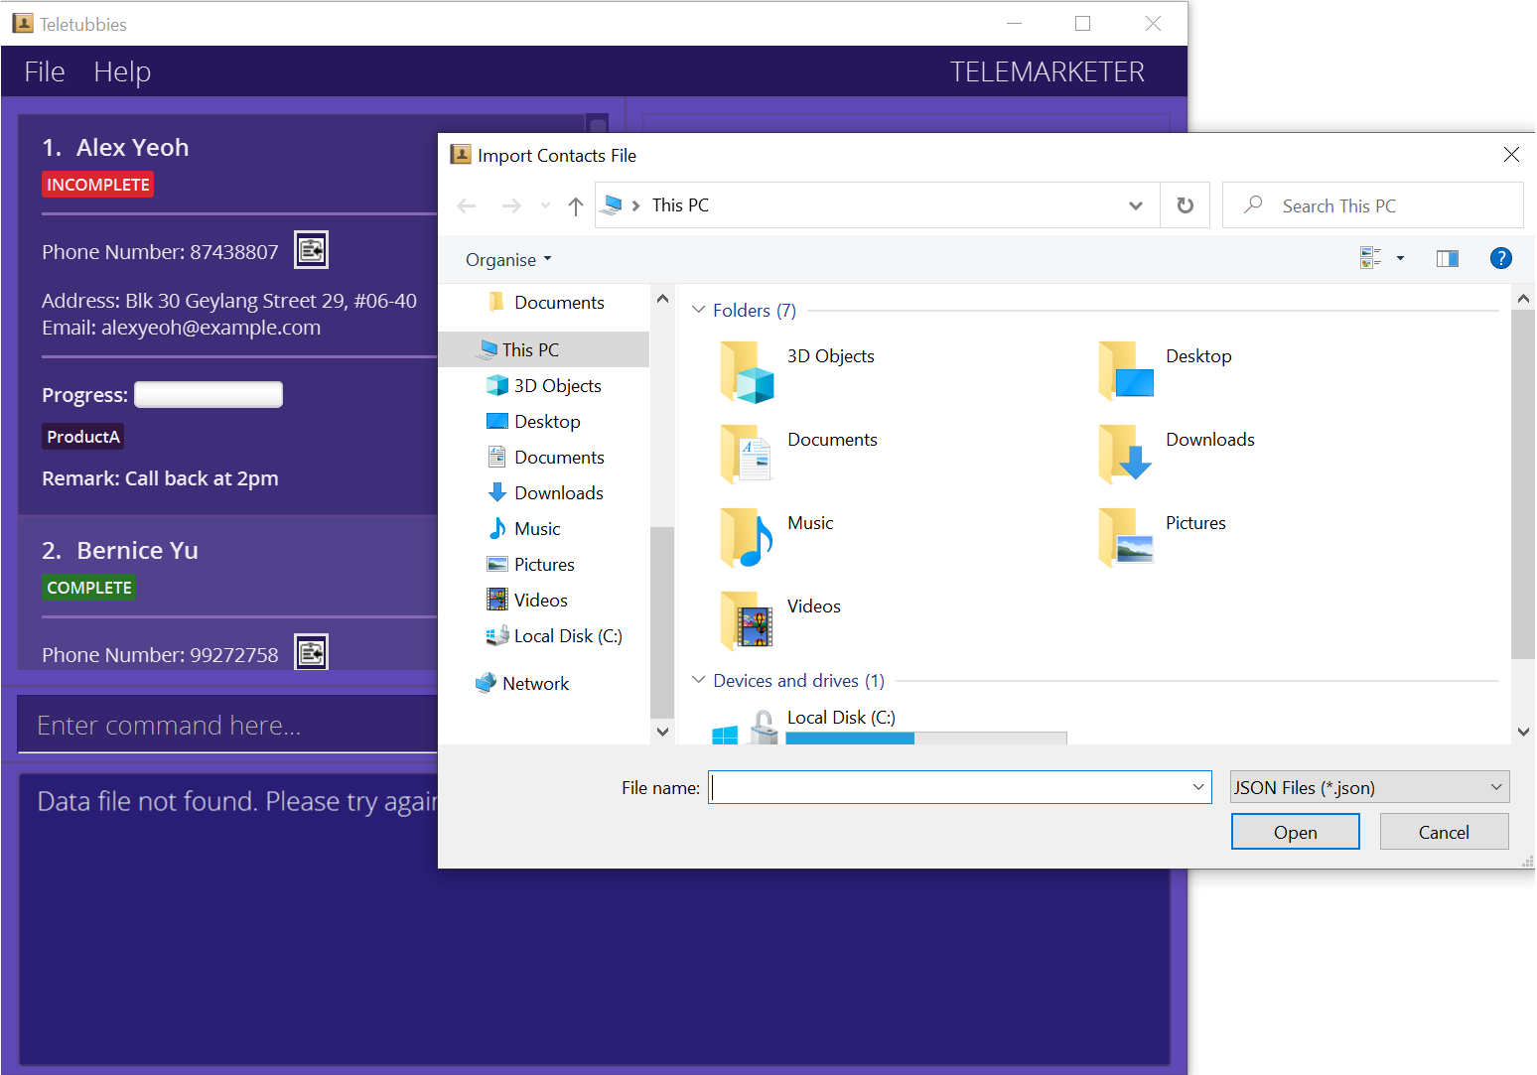Collapse the Devices and drives group
The width and height of the screenshot is (1537, 1075).
[x=699, y=680]
